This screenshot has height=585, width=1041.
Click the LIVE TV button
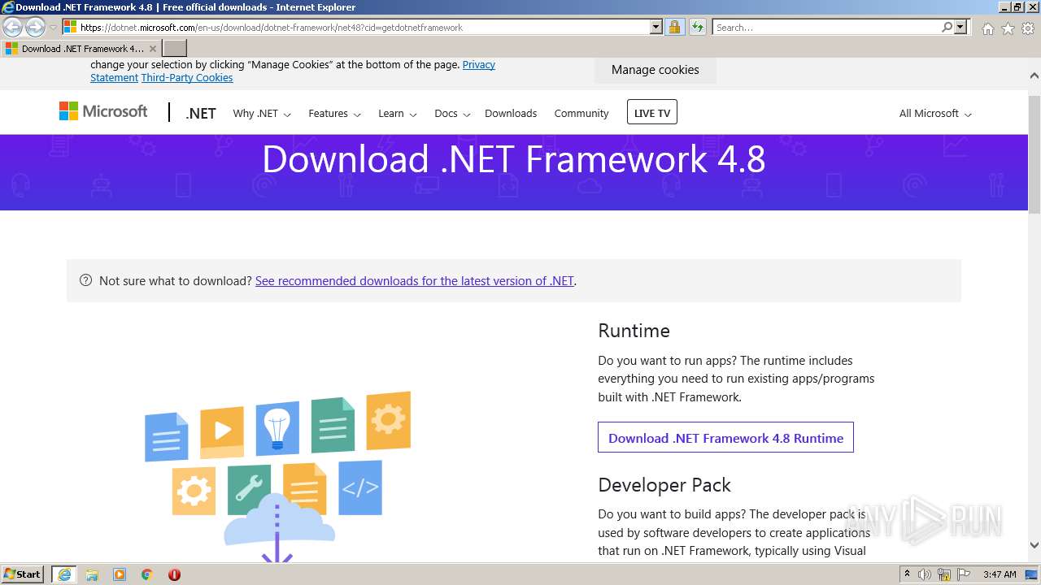pyautogui.click(x=652, y=113)
